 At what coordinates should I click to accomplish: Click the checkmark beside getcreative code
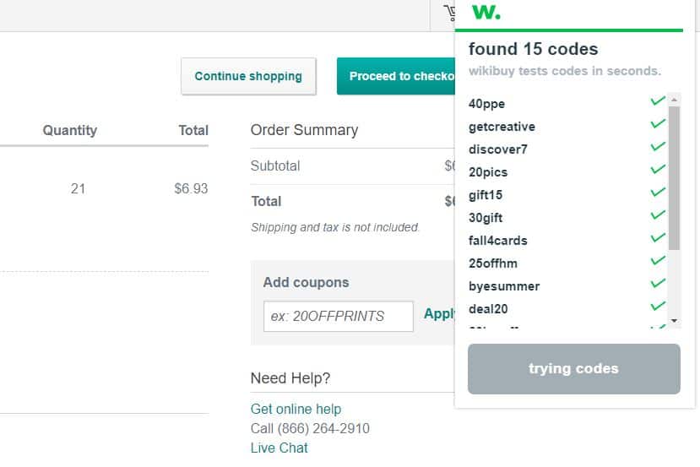pos(658,123)
